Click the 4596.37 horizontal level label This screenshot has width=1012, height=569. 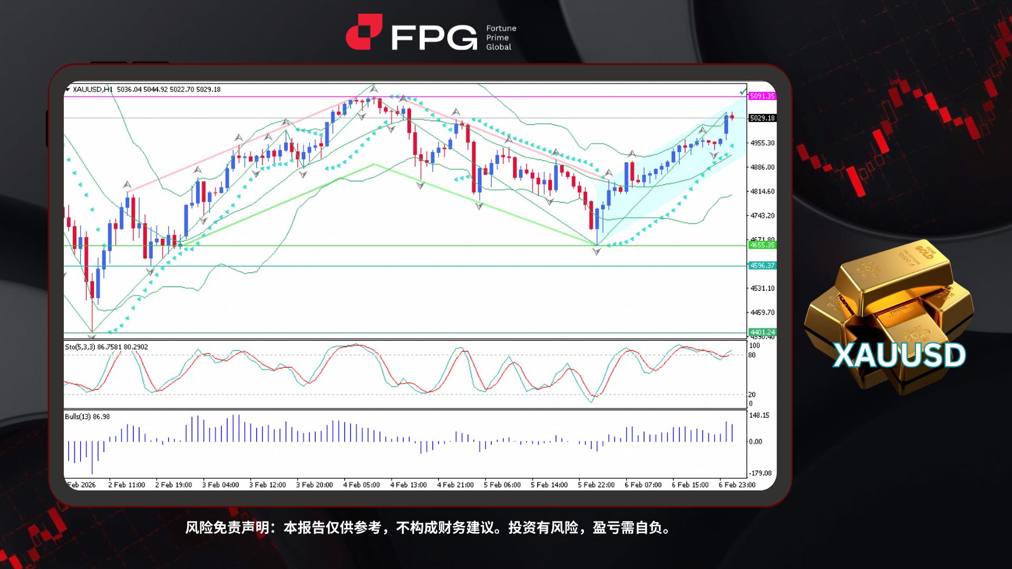762,267
